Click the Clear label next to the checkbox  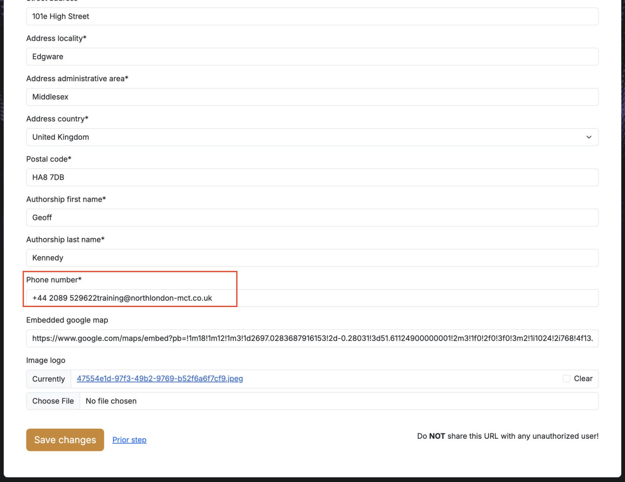pos(583,379)
